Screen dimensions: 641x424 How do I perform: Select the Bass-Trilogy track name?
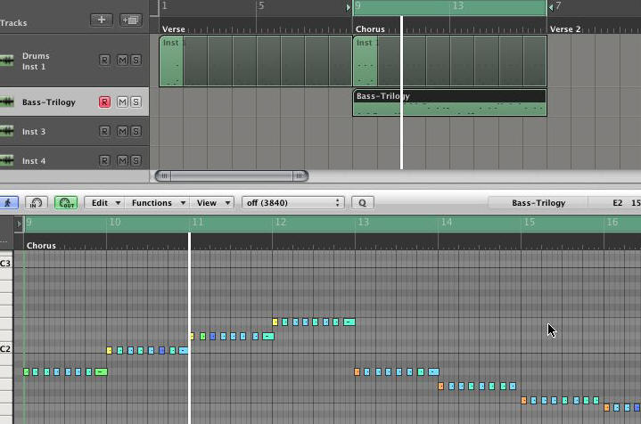tap(49, 102)
